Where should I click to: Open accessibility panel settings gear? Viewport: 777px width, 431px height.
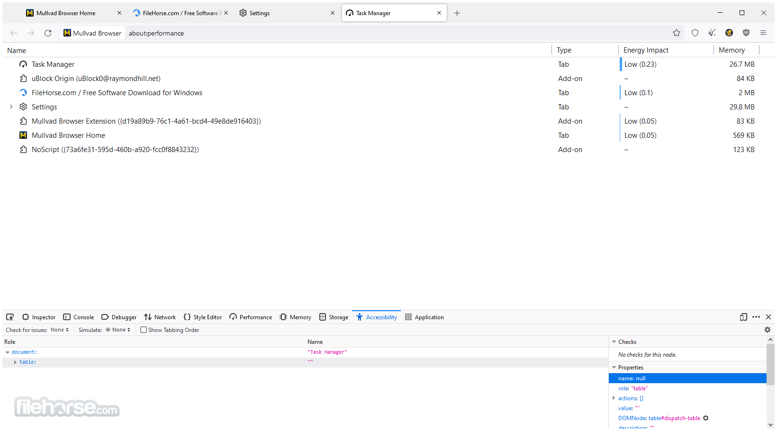pos(768,330)
